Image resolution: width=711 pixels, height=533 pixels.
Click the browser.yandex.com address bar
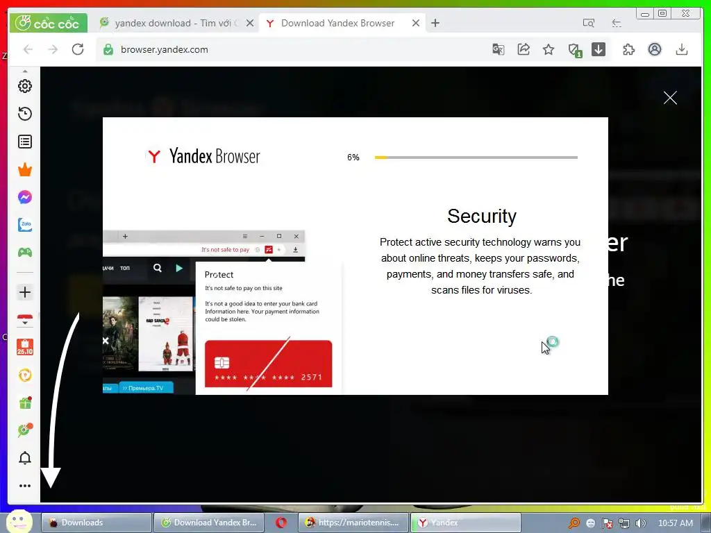pos(290,49)
